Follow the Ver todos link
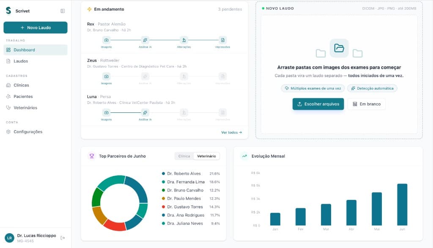This screenshot has width=433, height=248. coord(231,132)
